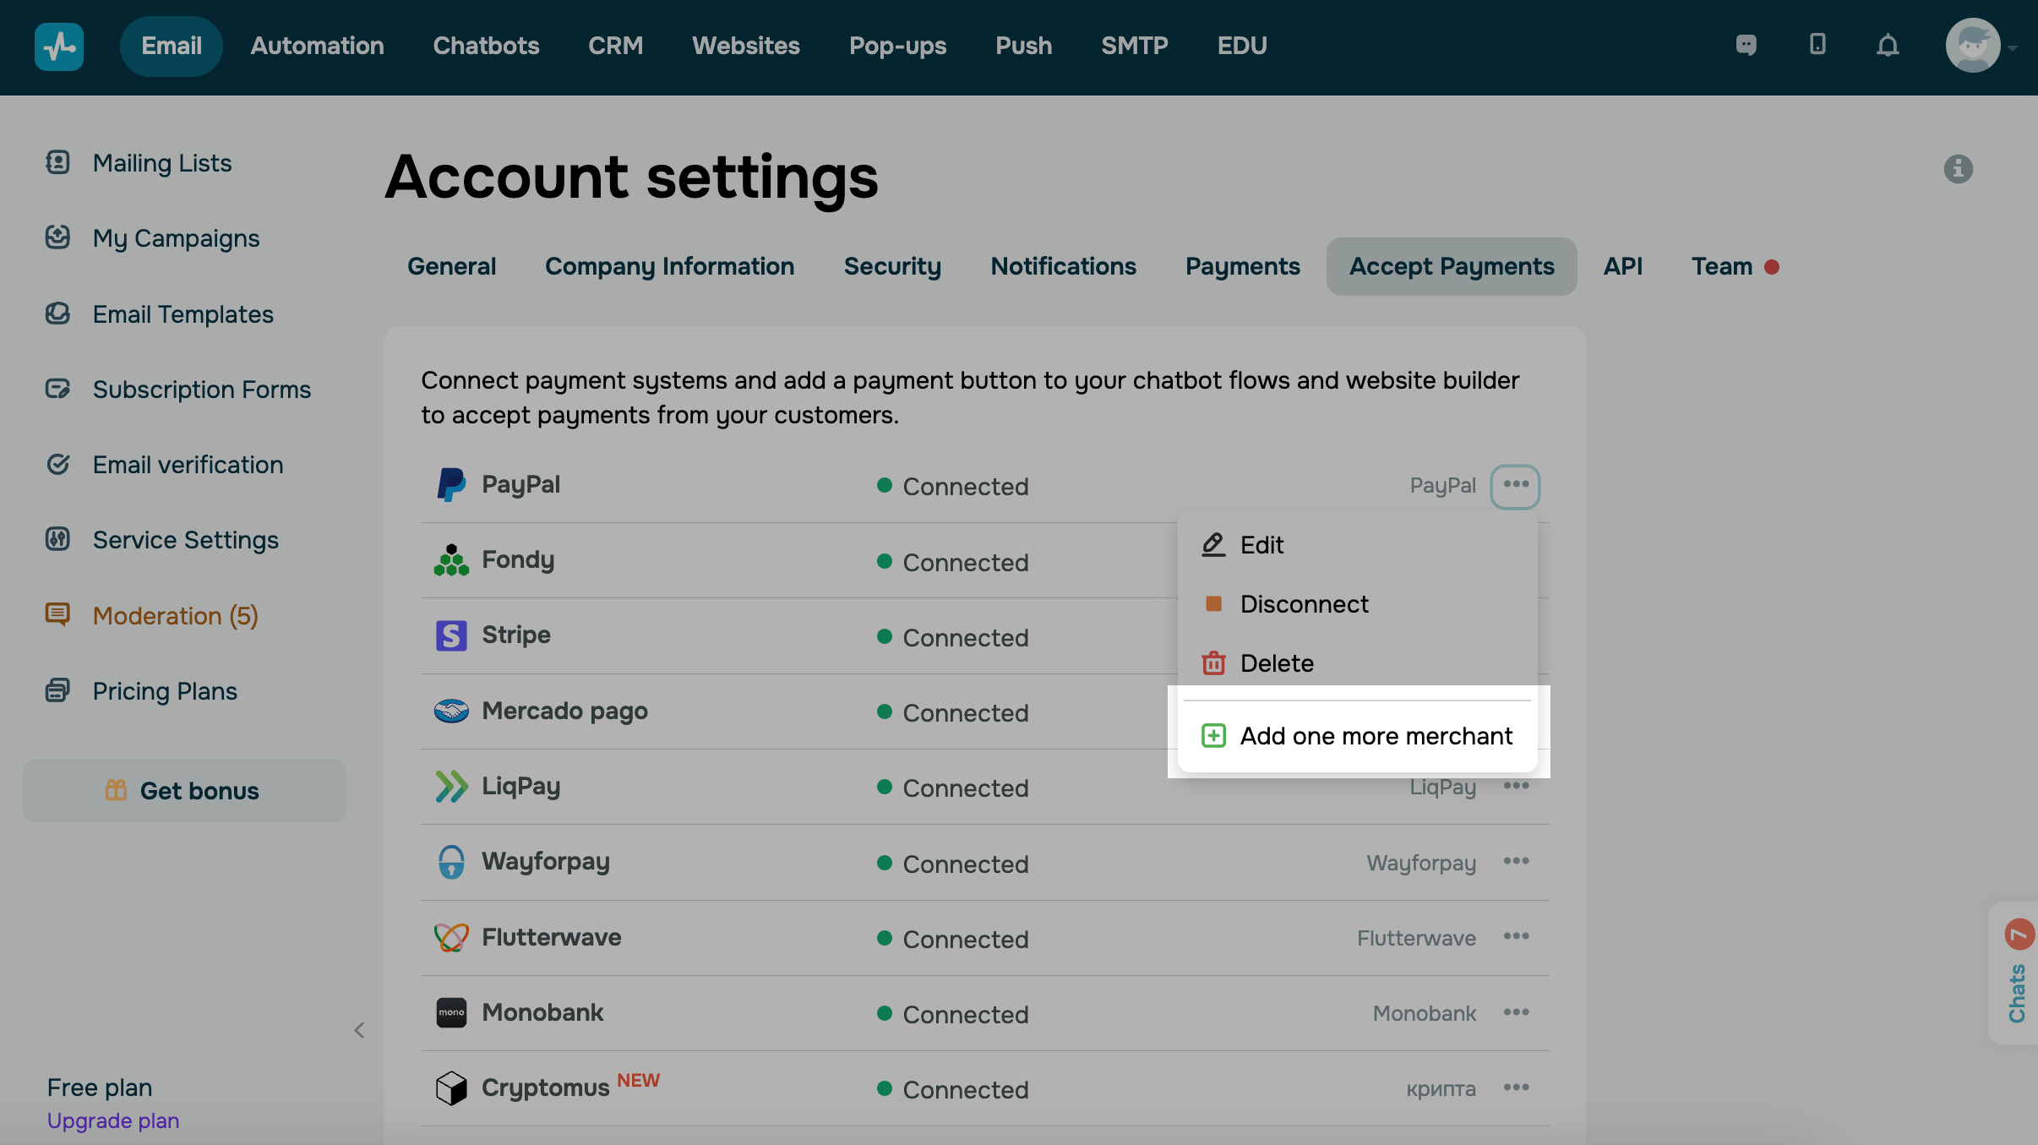Image resolution: width=2038 pixels, height=1145 pixels.
Task: Collapse the left sidebar with the chevron
Action: [x=359, y=1030]
